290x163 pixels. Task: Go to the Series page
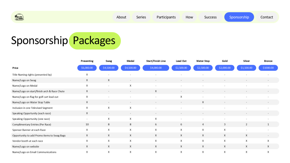click(141, 17)
